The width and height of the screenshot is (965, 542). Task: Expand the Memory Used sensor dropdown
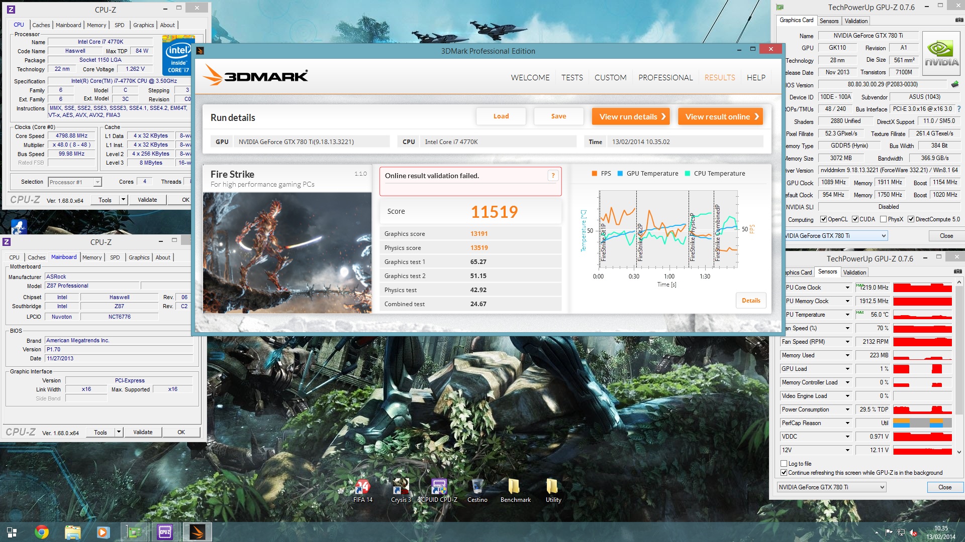point(847,355)
